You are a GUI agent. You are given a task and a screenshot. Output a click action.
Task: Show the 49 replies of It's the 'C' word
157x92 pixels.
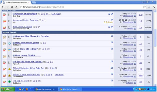point(140,82)
